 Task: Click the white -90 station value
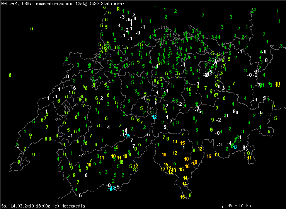tap(234, 112)
